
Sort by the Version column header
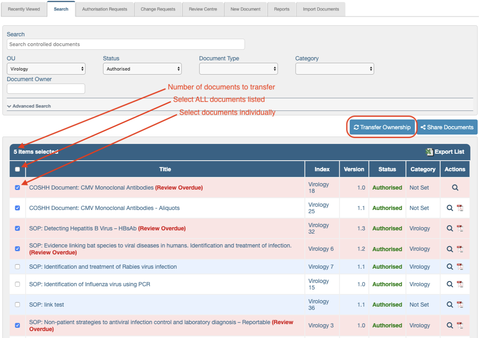click(x=354, y=169)
